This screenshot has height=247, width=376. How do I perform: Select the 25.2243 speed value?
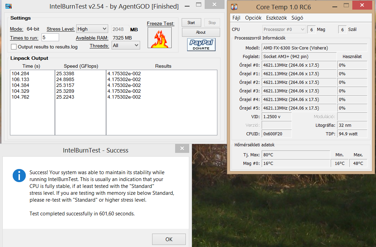point(65,97)
